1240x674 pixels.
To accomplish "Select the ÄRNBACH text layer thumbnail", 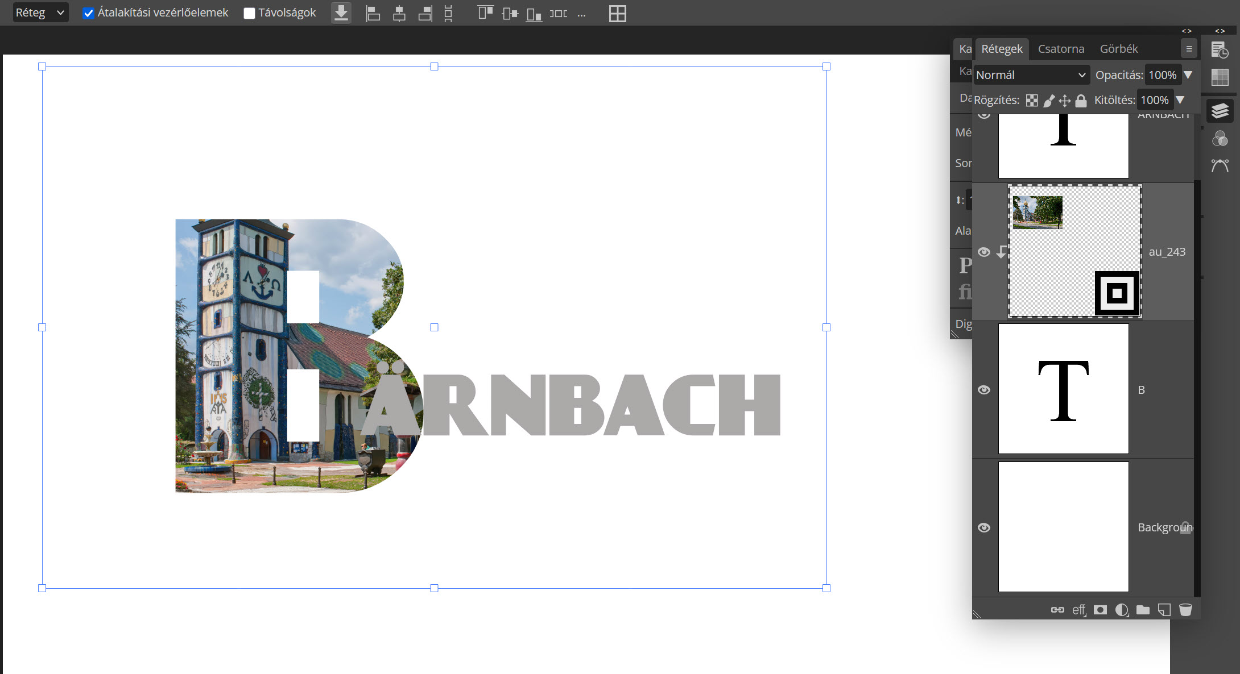I will click(x=1063, y=146).
